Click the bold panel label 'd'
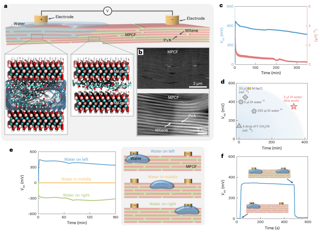This screenshot has height=233, width=320. pos(223,82)
